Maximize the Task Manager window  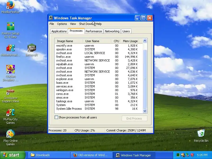[144, 18]
